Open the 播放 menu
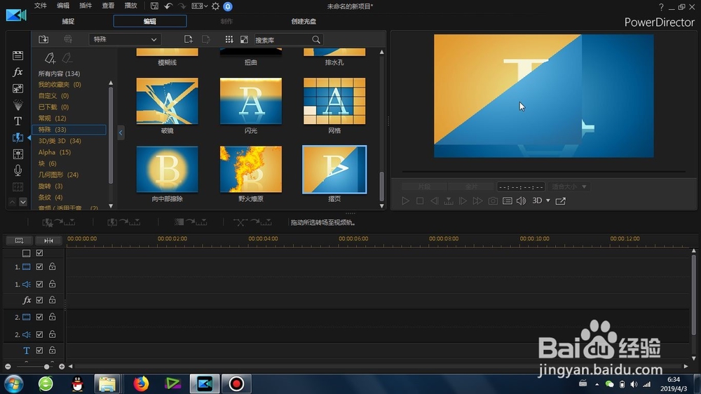The image size is (701, 394). tap(130, 6)
